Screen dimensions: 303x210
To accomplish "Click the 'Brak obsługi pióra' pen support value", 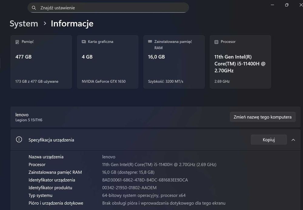I will 164,203.
